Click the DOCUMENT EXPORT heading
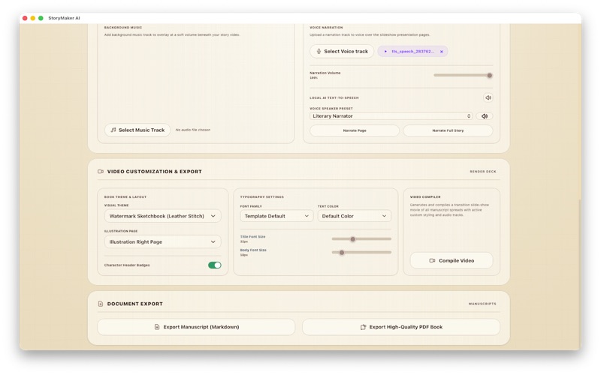 click(x=135, y=304)
